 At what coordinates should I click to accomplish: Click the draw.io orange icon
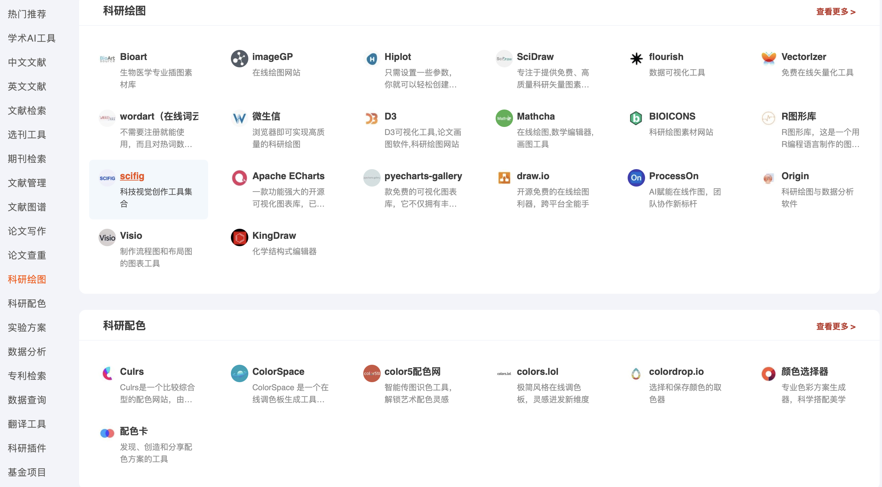point(504,178)
